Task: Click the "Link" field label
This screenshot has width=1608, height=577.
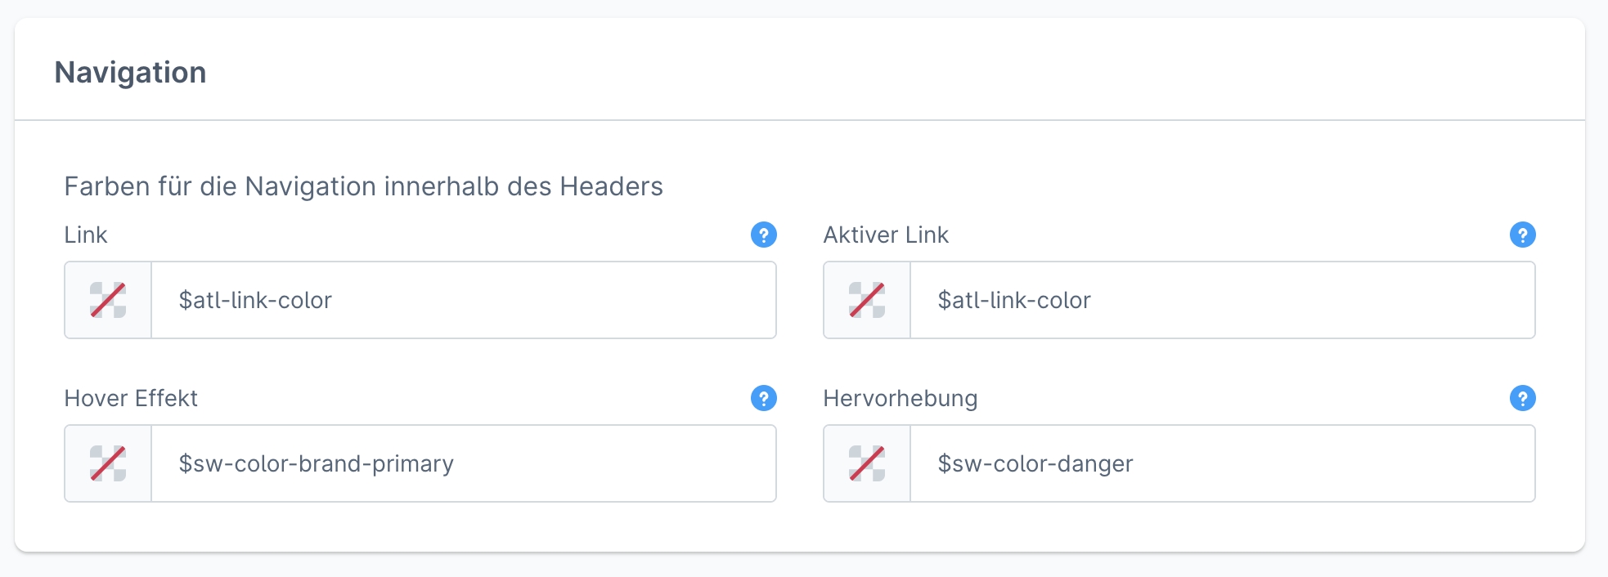Action: 86,235
